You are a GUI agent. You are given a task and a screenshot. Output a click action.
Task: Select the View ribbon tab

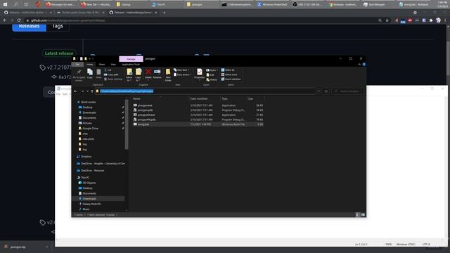tap(113, 65)
